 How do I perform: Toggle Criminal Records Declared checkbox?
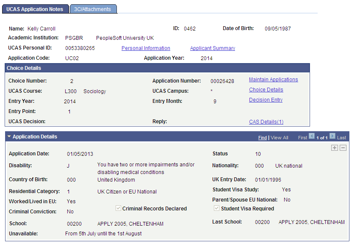click(x=118, y=208)
